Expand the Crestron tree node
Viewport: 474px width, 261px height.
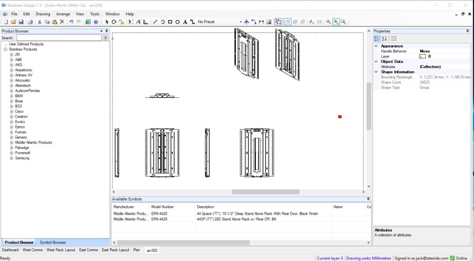point(12,116)
